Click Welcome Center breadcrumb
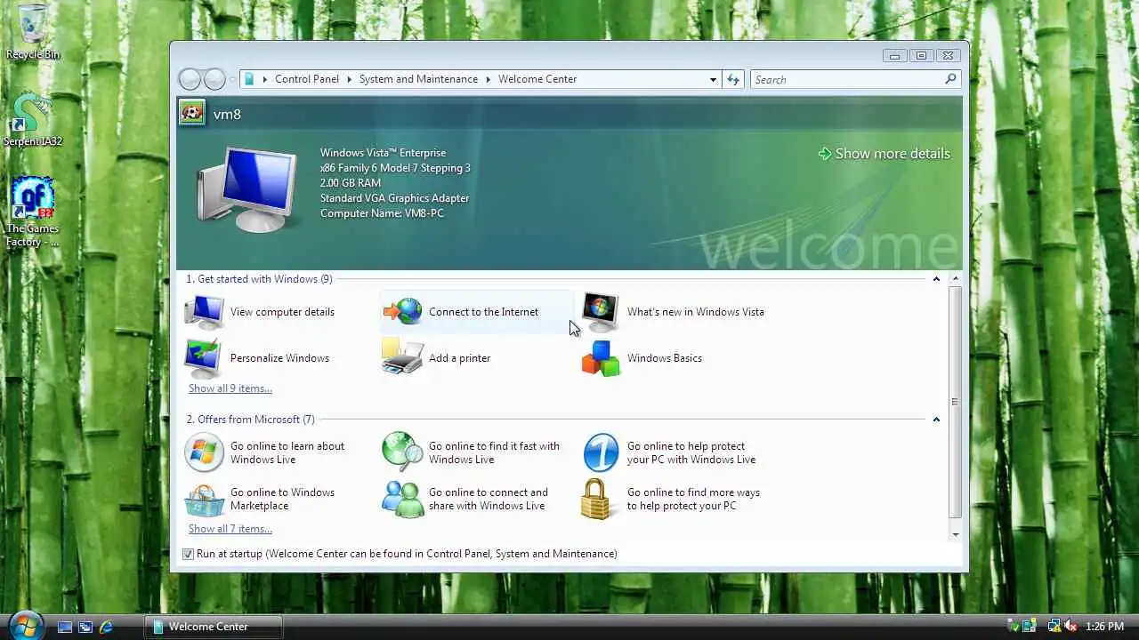Image resolution: width=1139 pixels, height=640 pixels. 537,79
